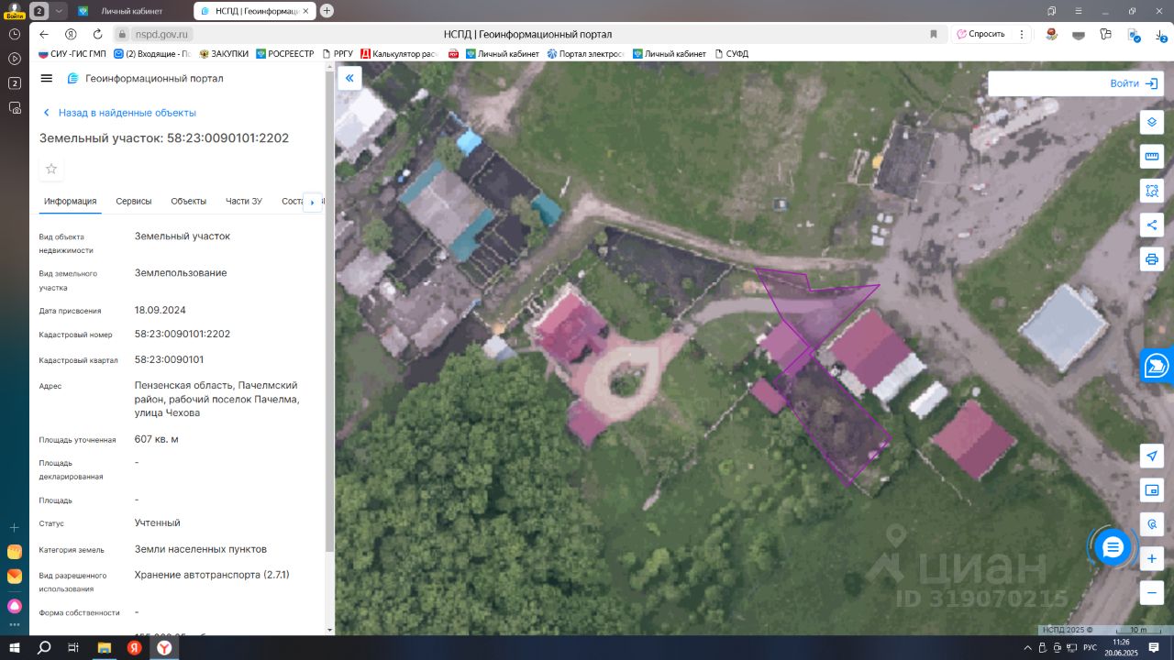This screenshot has width=1174, height=660.
Task: Open the extensions icon in the browser toolbar
Action: coord(1106,34)
